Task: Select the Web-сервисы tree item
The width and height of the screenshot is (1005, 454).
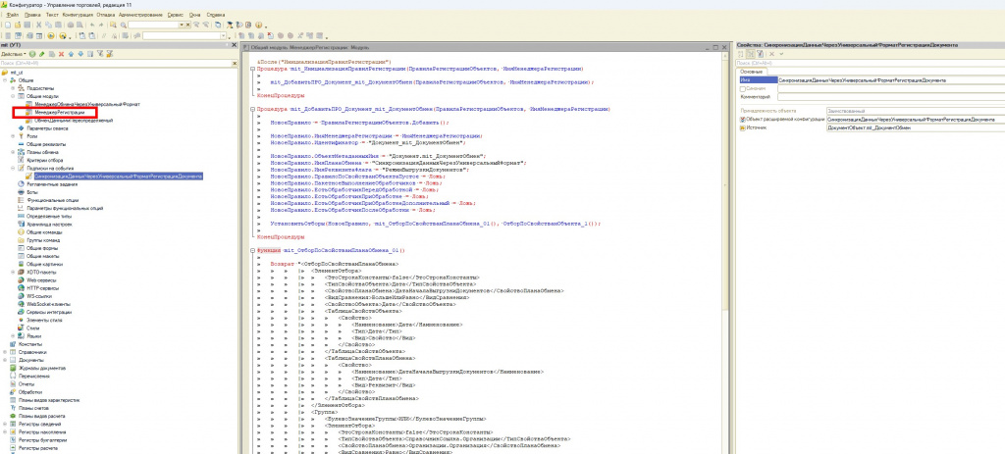Action: tap(40, 282)
